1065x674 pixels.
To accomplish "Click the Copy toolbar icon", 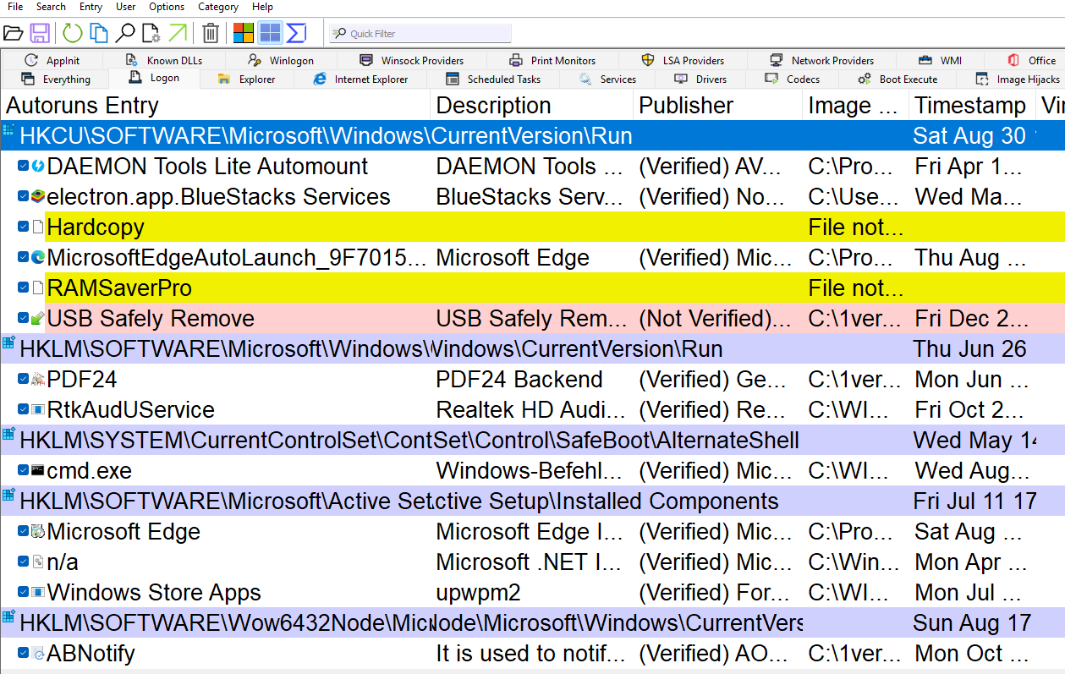I will 99,33.
